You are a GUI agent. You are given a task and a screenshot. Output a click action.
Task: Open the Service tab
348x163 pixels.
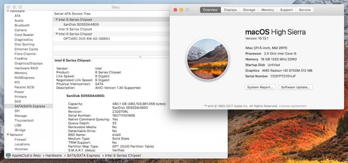(x=305, y=10)
